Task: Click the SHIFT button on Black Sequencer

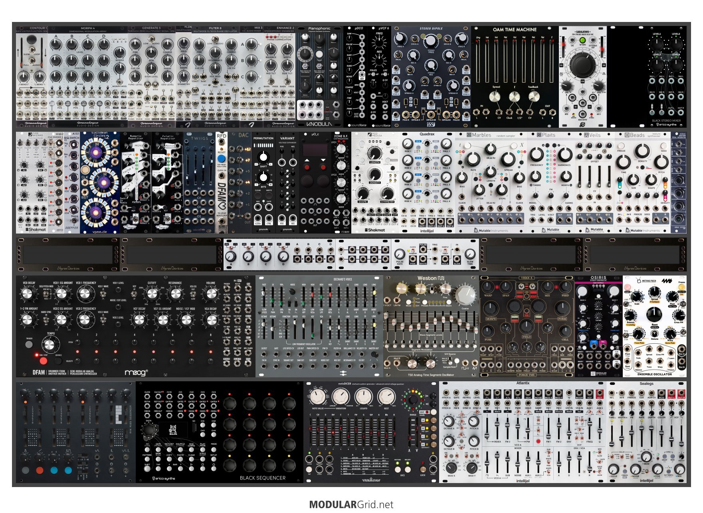Action: (x=147, y=469)
